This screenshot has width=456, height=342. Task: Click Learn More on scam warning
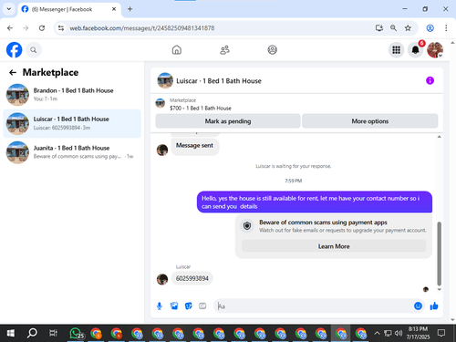pyautogui.click(x=334, y=246)
